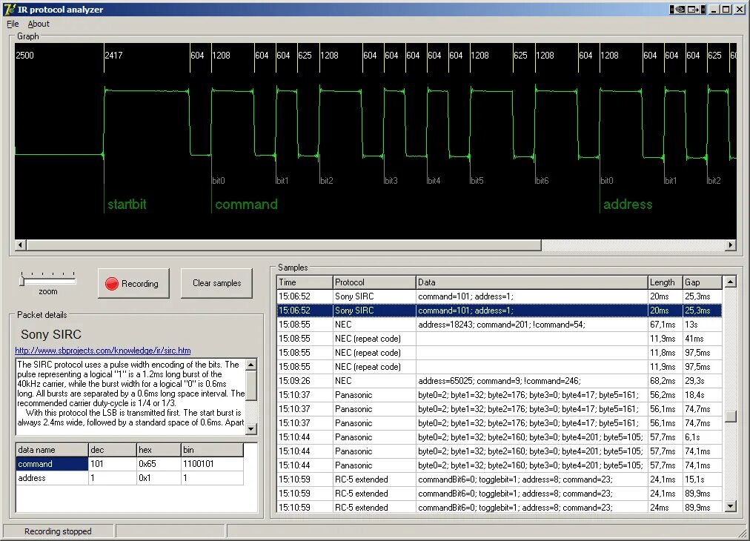750x541 pixels.
Task: Select the Panasonic row with 18,4s gap
Action: pos(500,395)
